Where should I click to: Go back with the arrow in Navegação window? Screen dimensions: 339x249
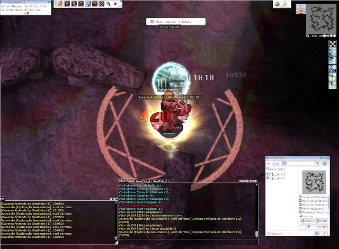(269, 163)
